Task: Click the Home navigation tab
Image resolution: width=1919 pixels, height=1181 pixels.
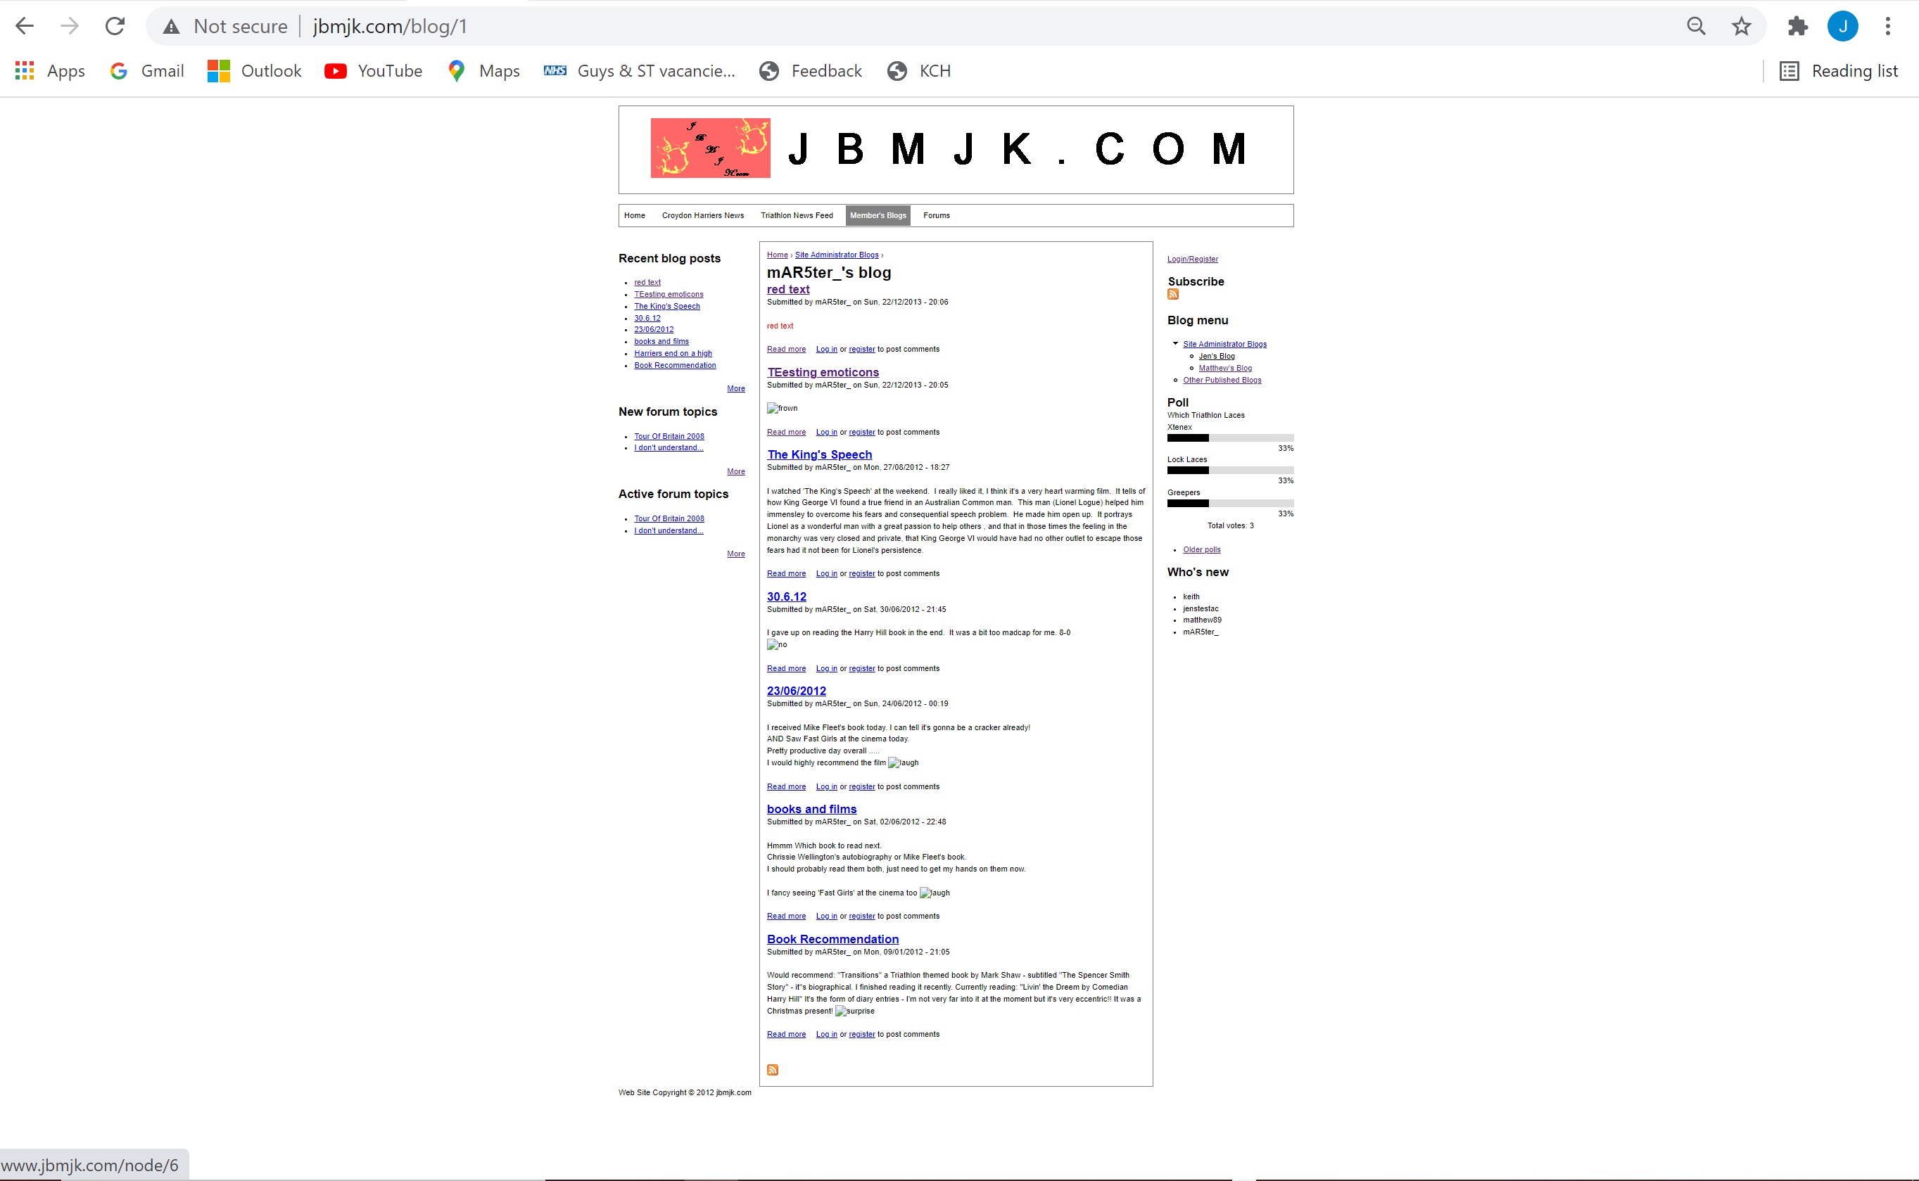Action: point(635,215)
